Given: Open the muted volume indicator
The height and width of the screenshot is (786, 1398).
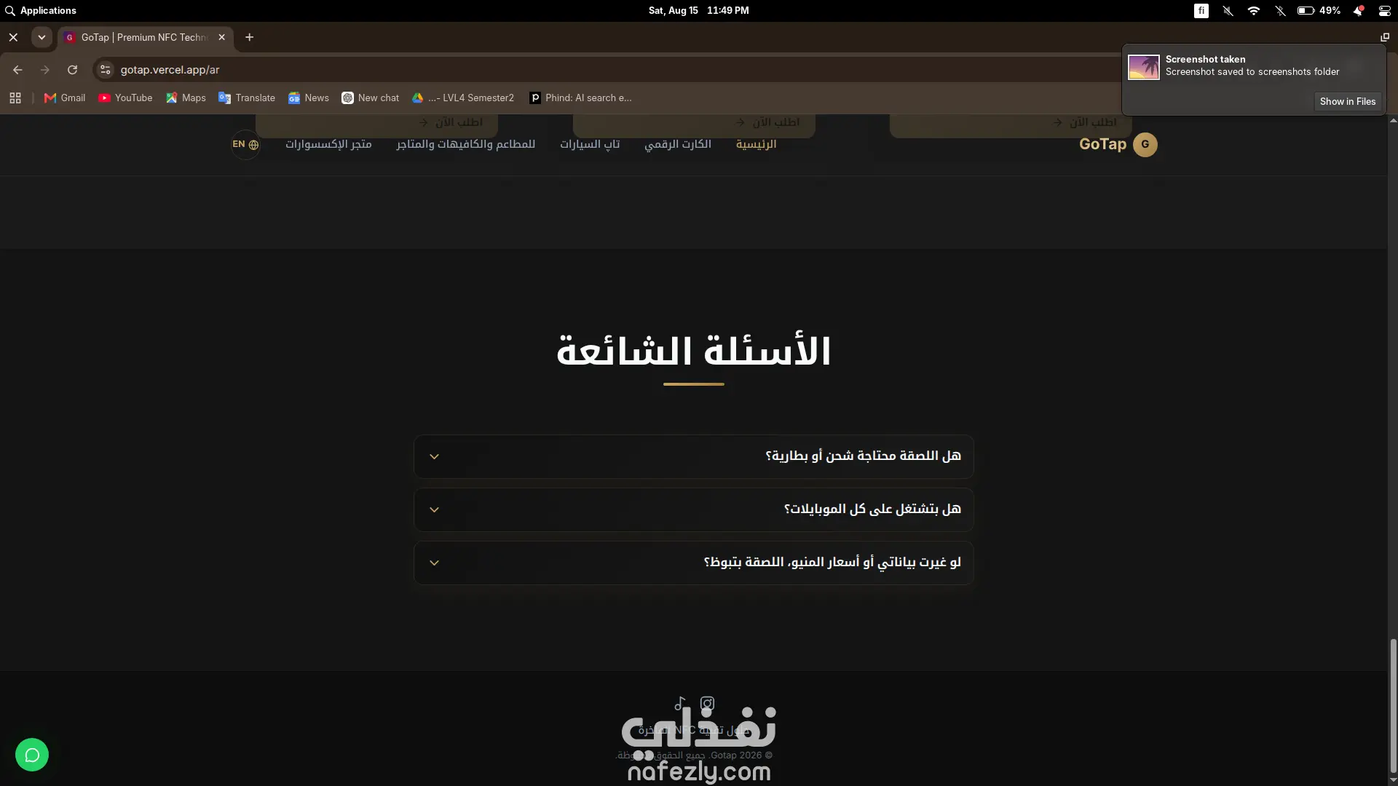Looking at the screenshot, I should point(1228,11).
